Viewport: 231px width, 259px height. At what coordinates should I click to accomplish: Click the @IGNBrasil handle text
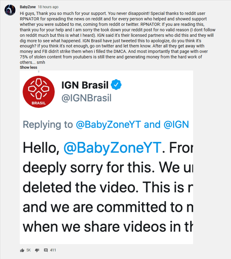tap(86, 98)
